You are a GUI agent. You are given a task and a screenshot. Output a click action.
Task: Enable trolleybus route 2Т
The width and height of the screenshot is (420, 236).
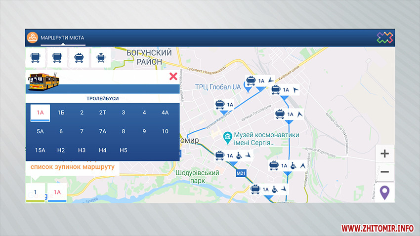click(x=103, y=113)
